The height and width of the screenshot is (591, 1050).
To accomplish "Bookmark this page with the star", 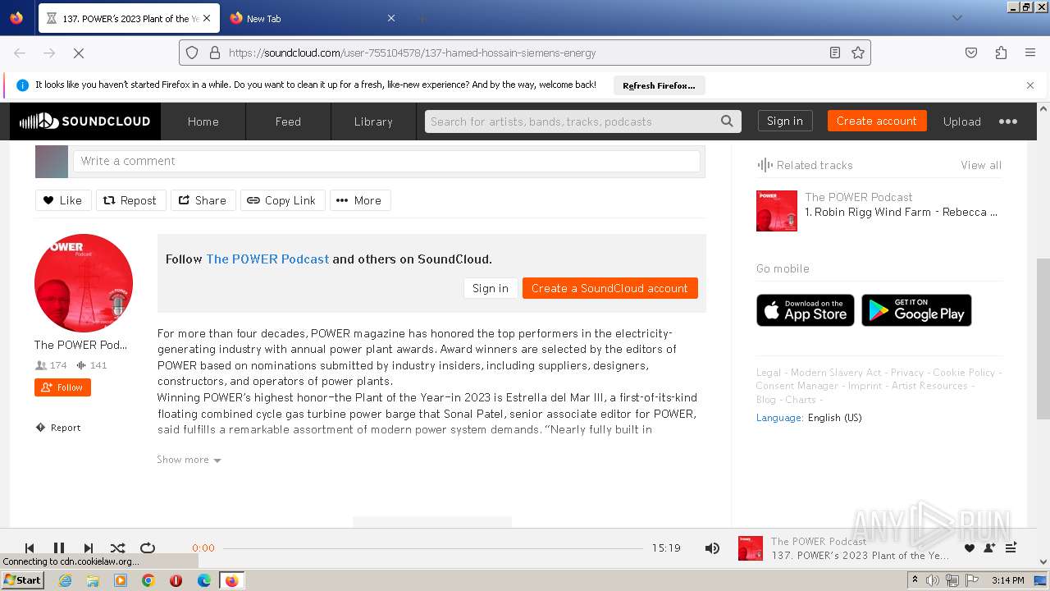I will point(858,53).
